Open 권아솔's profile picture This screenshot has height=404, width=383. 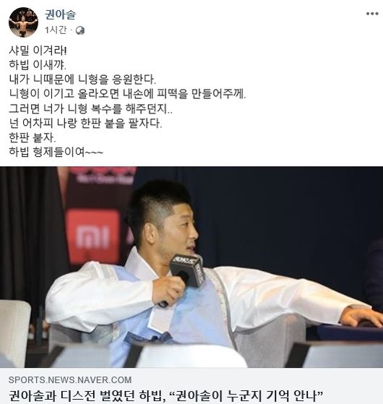23,22
